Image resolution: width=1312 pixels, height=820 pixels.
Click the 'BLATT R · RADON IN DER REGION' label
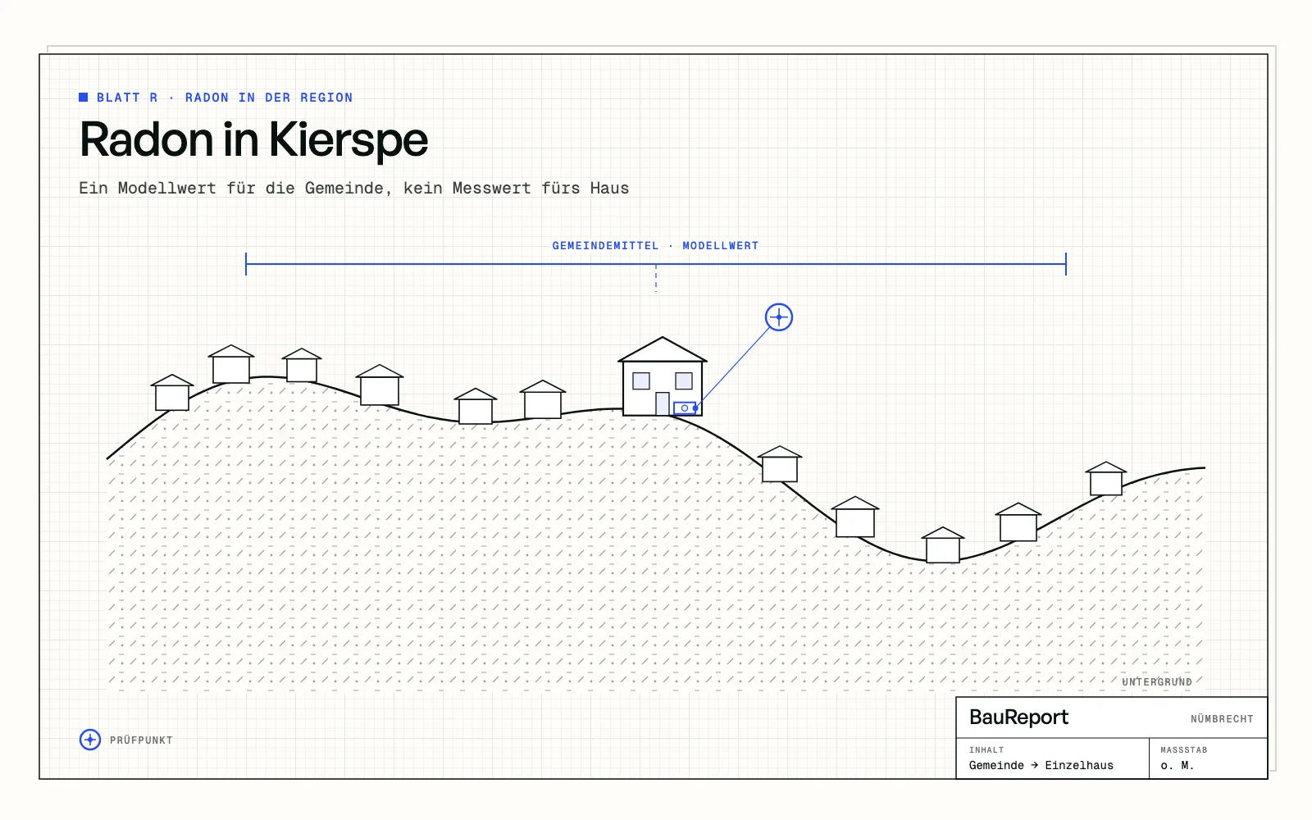pyautogui.click(x=225, y=98)
